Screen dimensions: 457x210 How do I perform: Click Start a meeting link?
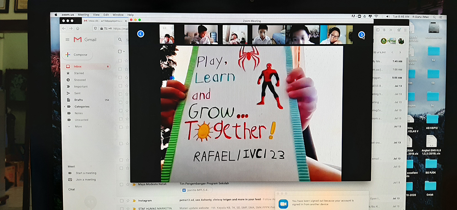click(86, 173)
